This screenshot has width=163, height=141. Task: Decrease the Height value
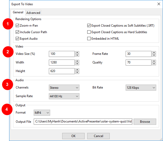pos(77,72)
